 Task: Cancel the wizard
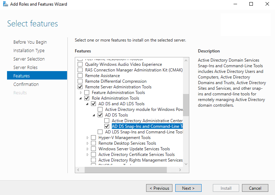pyautogui.click(x=255, y=188)
